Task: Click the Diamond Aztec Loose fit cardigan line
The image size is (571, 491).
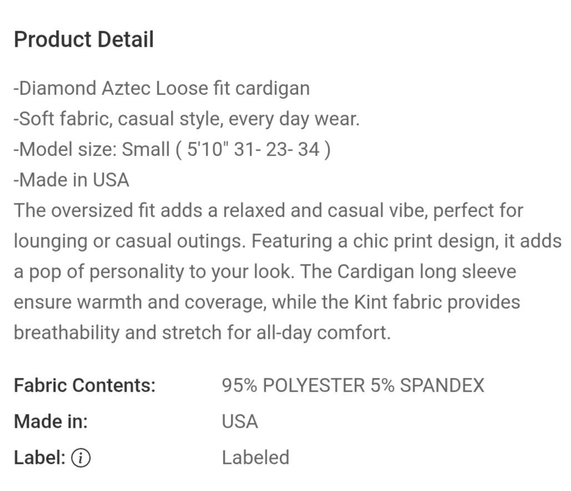Action: [161, 88]
